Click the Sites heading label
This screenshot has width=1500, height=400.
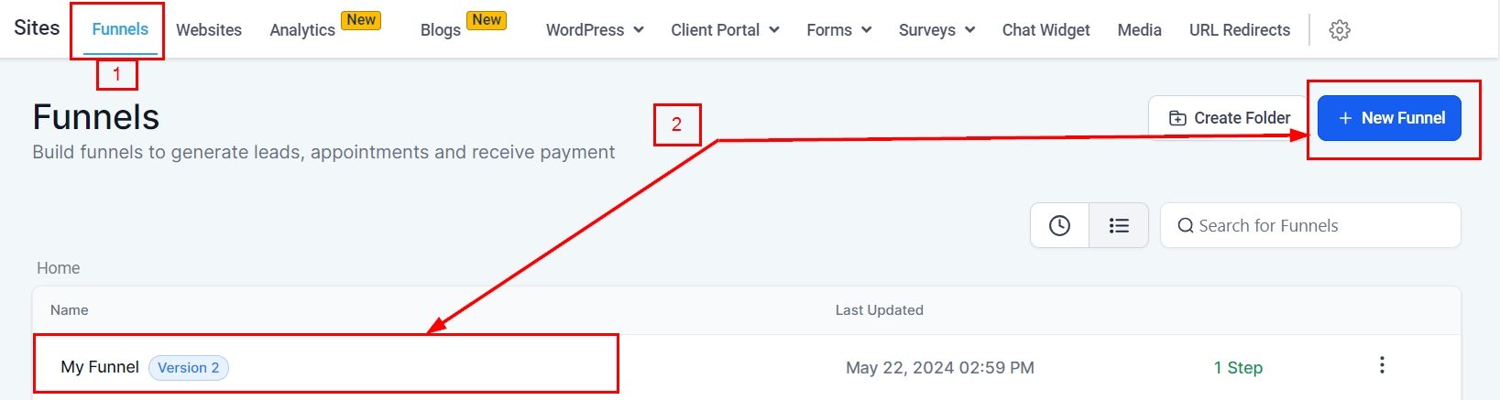tap(37, 27)
